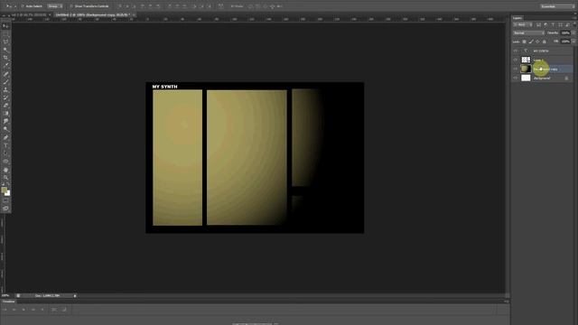
Task: Select the Crop tool
Action: pyautogui.click(x=5, y=58)
